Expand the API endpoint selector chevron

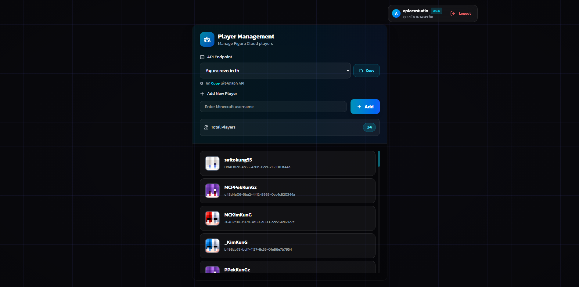pos(347,71)
